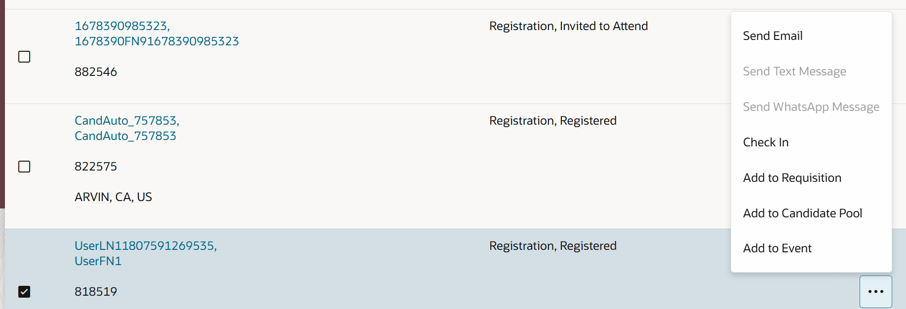Open the UserLN11807591269535, UserFN1 profile
The image size is (906, 309).
tap(146, 253)
